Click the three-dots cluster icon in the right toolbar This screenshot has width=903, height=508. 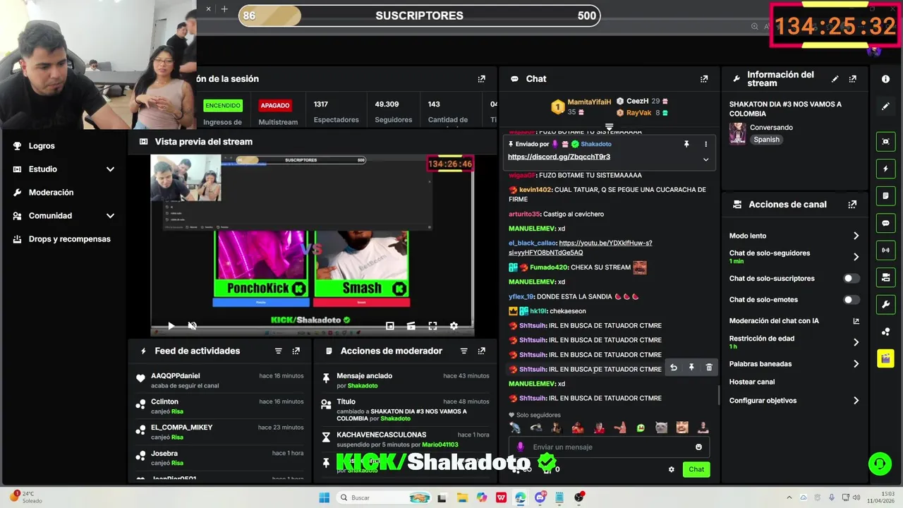(x=885, y=332)
